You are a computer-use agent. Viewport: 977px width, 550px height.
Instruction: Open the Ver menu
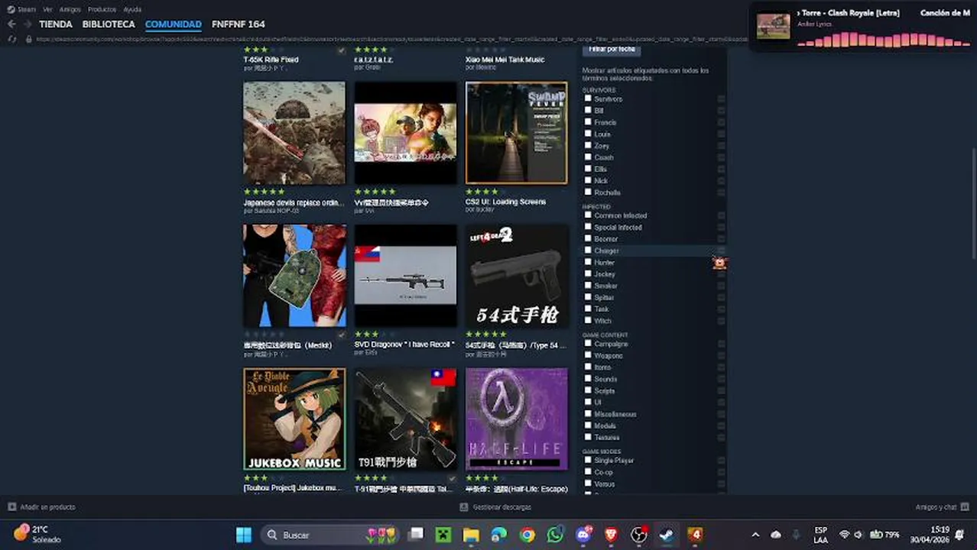point(47,9)
